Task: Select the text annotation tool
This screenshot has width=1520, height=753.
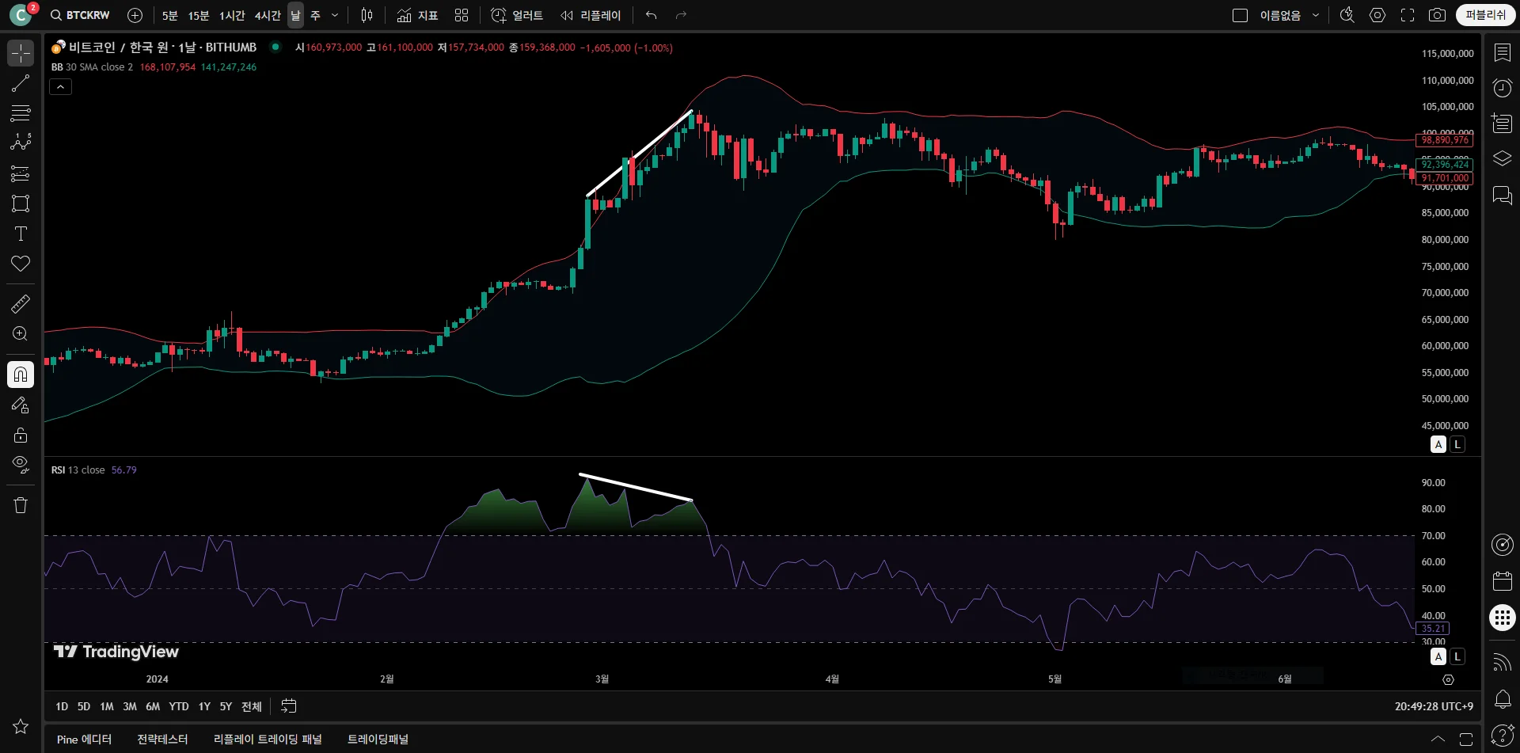Action: 21,234
